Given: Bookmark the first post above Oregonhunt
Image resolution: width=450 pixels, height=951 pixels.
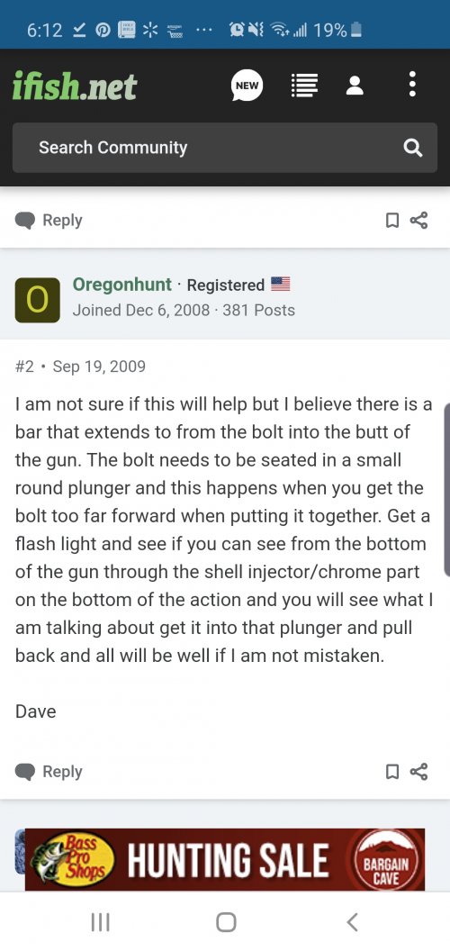Looking at the screenshot, I should (392, 220).
